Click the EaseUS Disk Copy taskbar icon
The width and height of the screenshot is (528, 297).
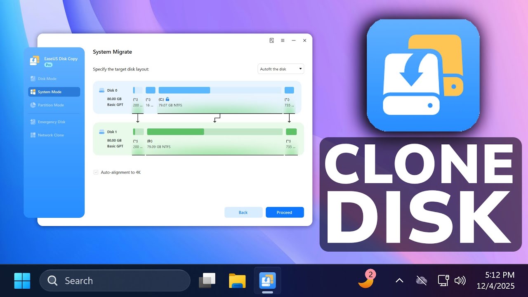coord(267,280)
